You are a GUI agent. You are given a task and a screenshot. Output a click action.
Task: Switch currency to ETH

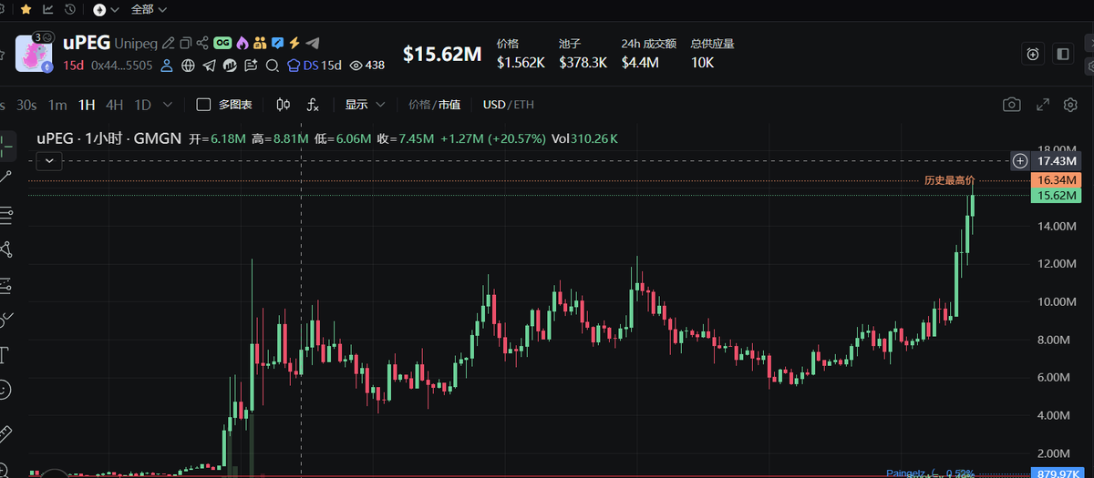click(523, 105)
